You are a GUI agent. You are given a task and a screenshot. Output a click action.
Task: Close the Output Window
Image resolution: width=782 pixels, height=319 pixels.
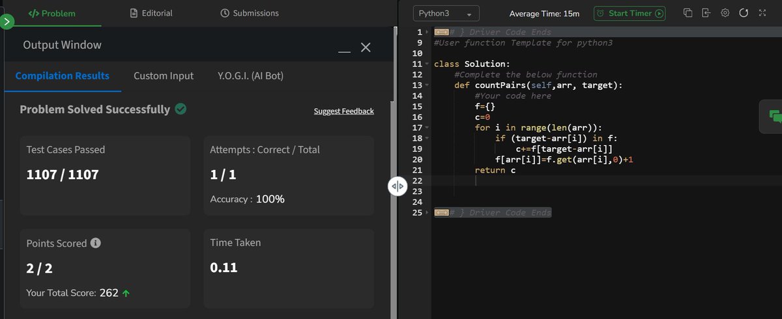366,48
